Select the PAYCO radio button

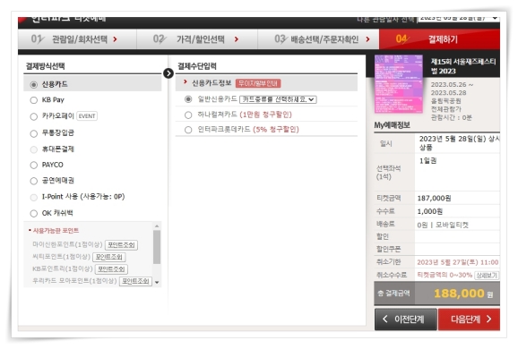tap(33, 165)
